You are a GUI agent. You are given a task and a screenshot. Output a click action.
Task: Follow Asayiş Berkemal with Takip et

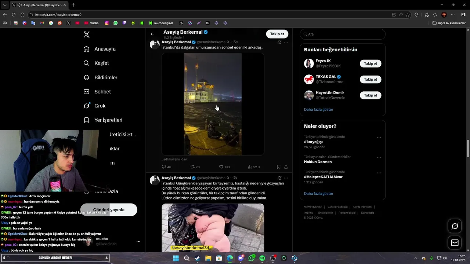tap(277, 34)
